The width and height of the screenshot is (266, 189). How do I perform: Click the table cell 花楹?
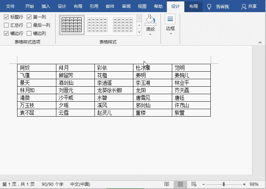(114, 75)
